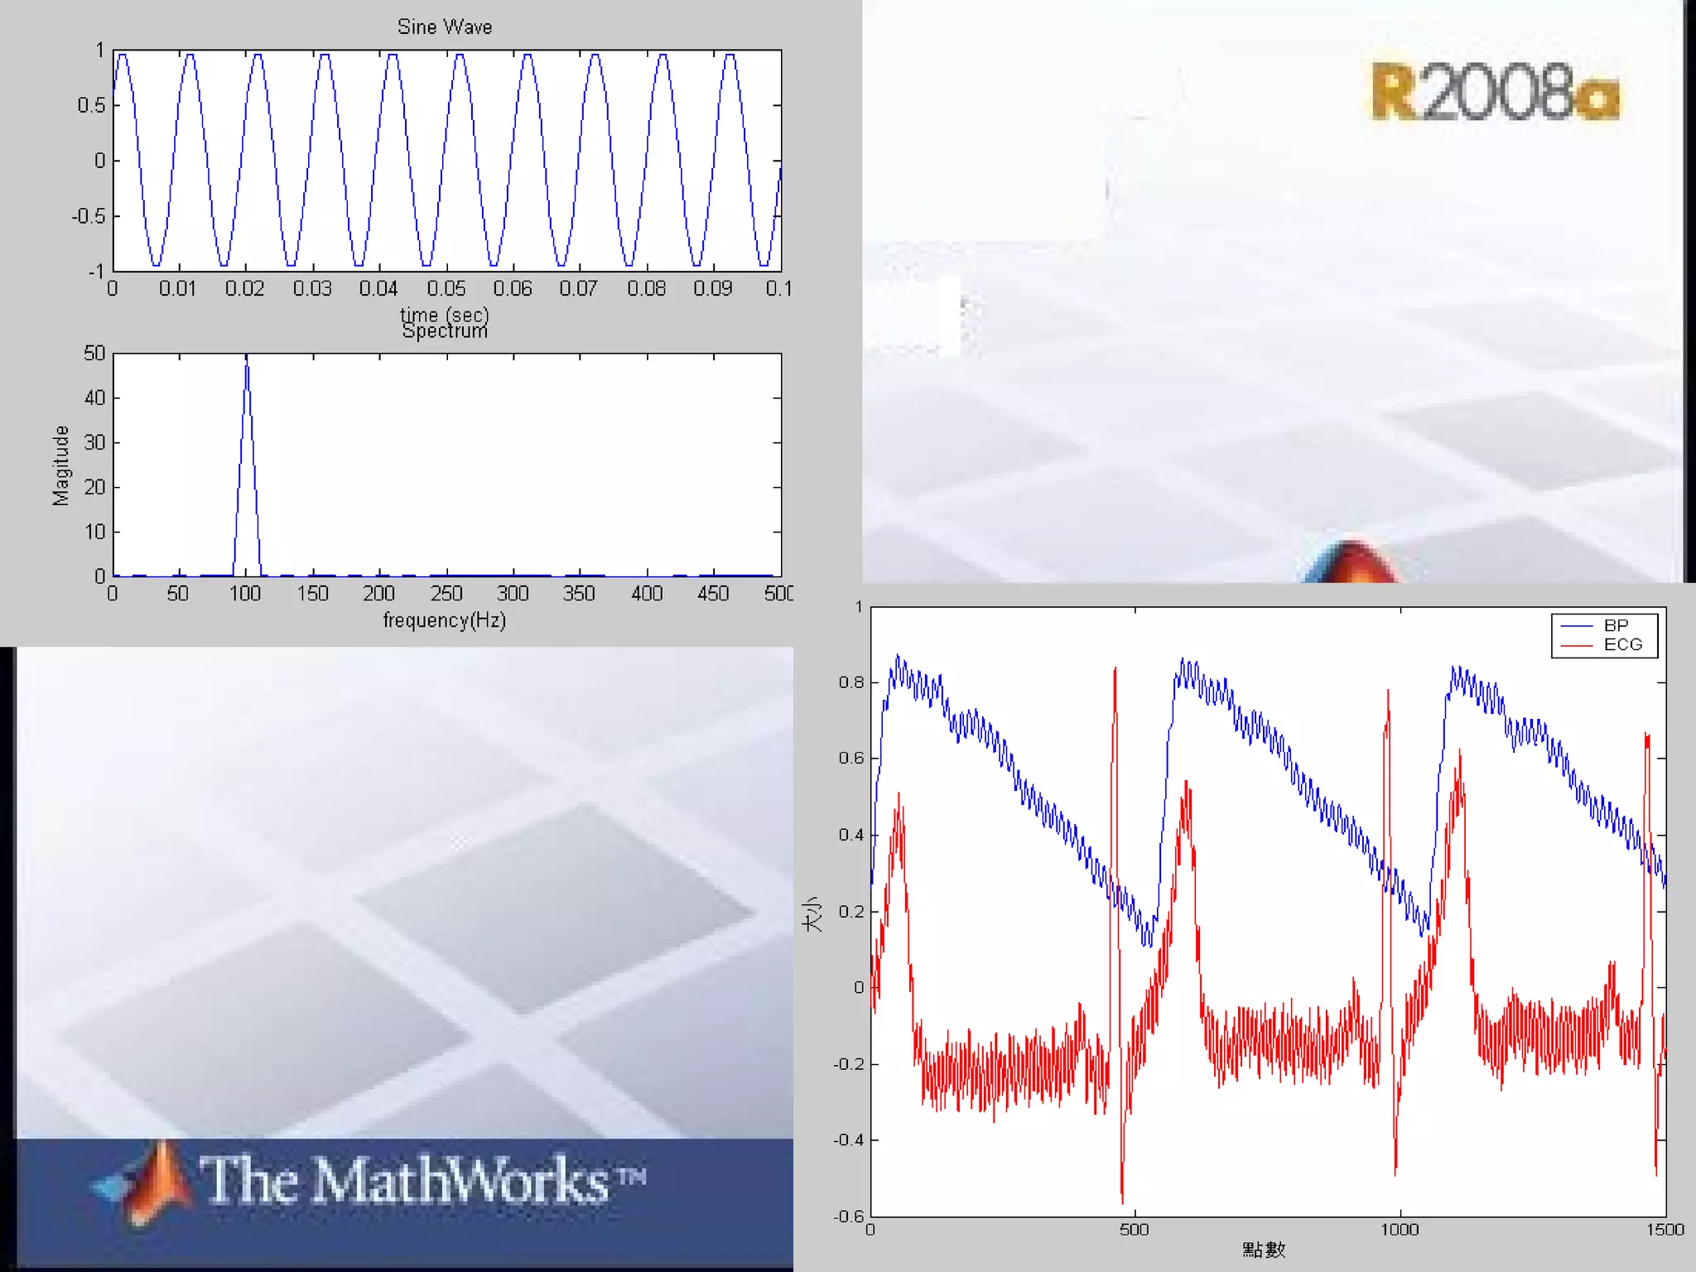Image resolution: width=1696 pixels, height=1272 pixels.
Task: Click the 點數 x-axis label
Action: click(1264, 1250)
